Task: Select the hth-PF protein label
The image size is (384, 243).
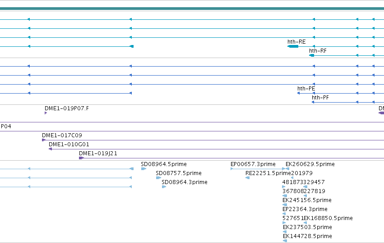Action: [320, 98]
